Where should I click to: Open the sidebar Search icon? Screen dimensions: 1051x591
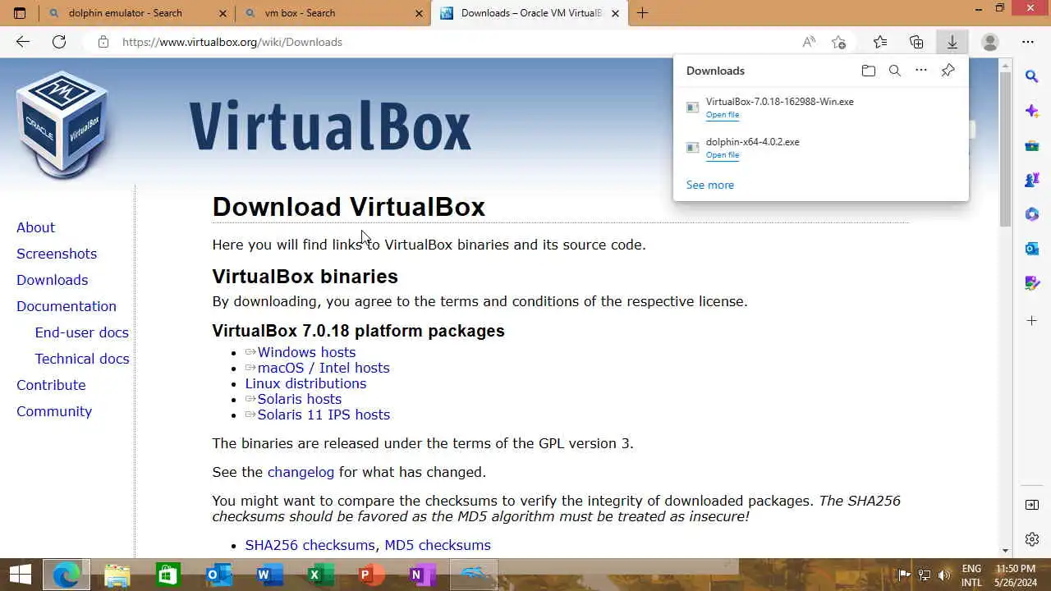[x=1032, y=76]
